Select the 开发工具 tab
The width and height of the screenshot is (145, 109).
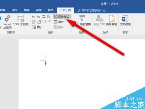(66, 10)
